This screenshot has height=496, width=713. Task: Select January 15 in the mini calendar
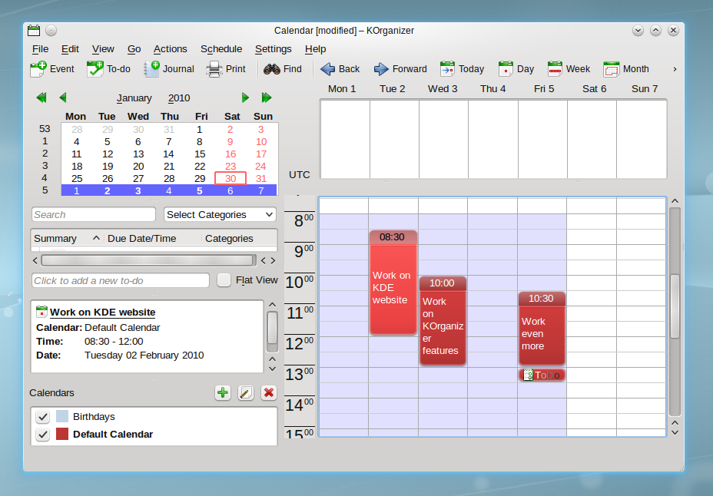pos(200,154)
